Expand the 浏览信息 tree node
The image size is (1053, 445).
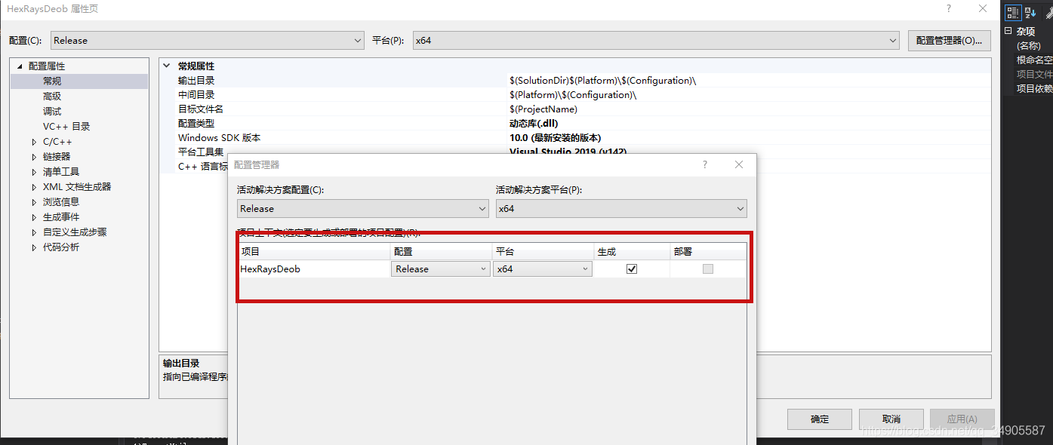pyautogui.click(x=34, y=202)
